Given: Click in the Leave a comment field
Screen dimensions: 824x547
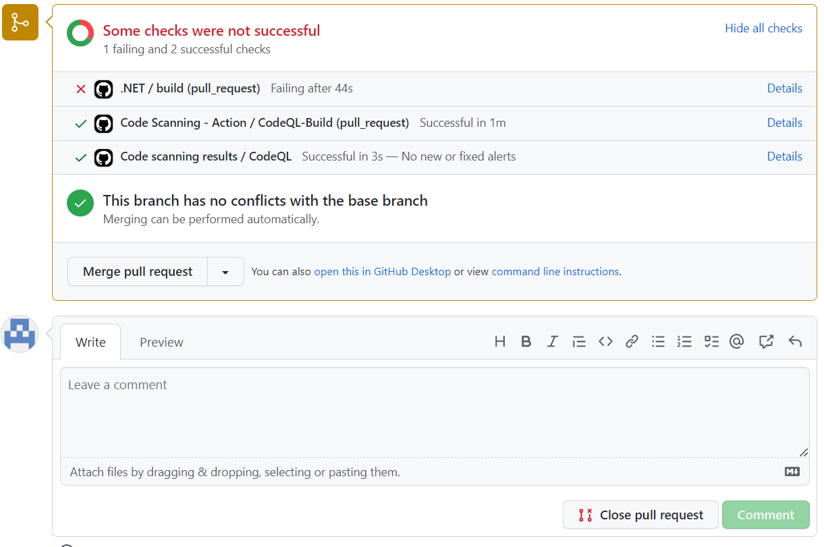Looking at the screenshot, I should (x=435, y=413).
